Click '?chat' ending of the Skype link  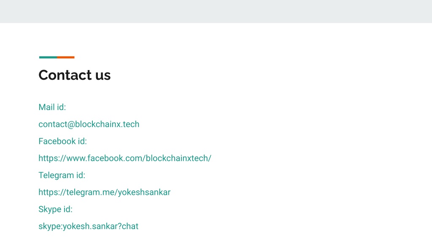click(x=128, y=226)
